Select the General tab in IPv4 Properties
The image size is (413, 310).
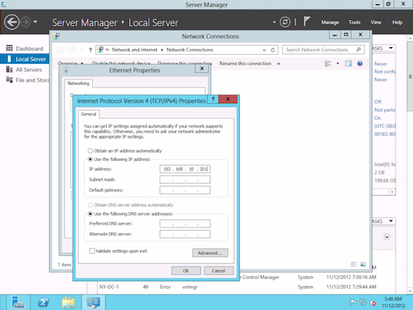click(88, 114)
